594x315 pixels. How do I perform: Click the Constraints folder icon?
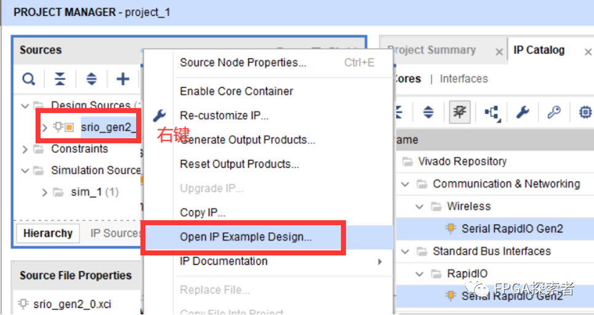coord(38,149)
